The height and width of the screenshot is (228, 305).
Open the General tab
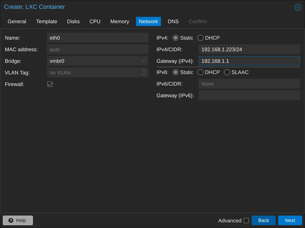[17, 21]
